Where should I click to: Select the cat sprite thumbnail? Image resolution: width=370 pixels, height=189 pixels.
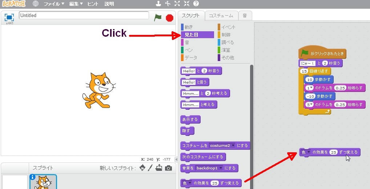43,182
